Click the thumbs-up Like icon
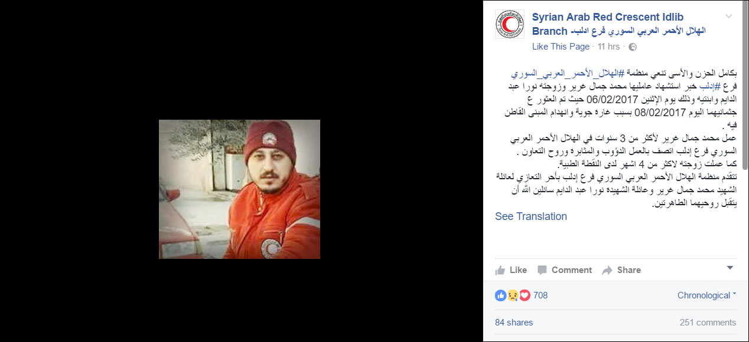The width and height of the screenshot is (749, 342). pyautogui.click(x=500, y=270)
